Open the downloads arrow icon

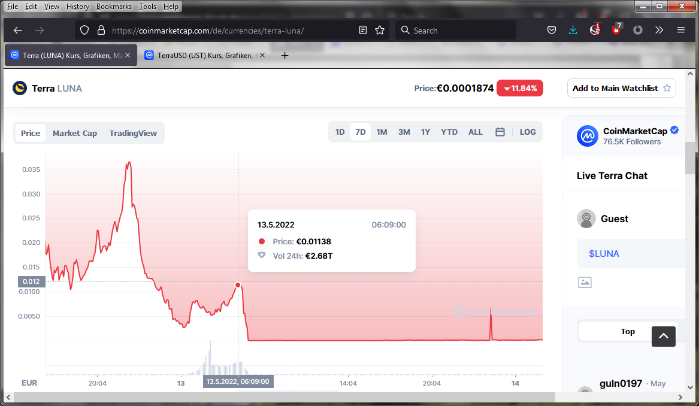(573, 31)
